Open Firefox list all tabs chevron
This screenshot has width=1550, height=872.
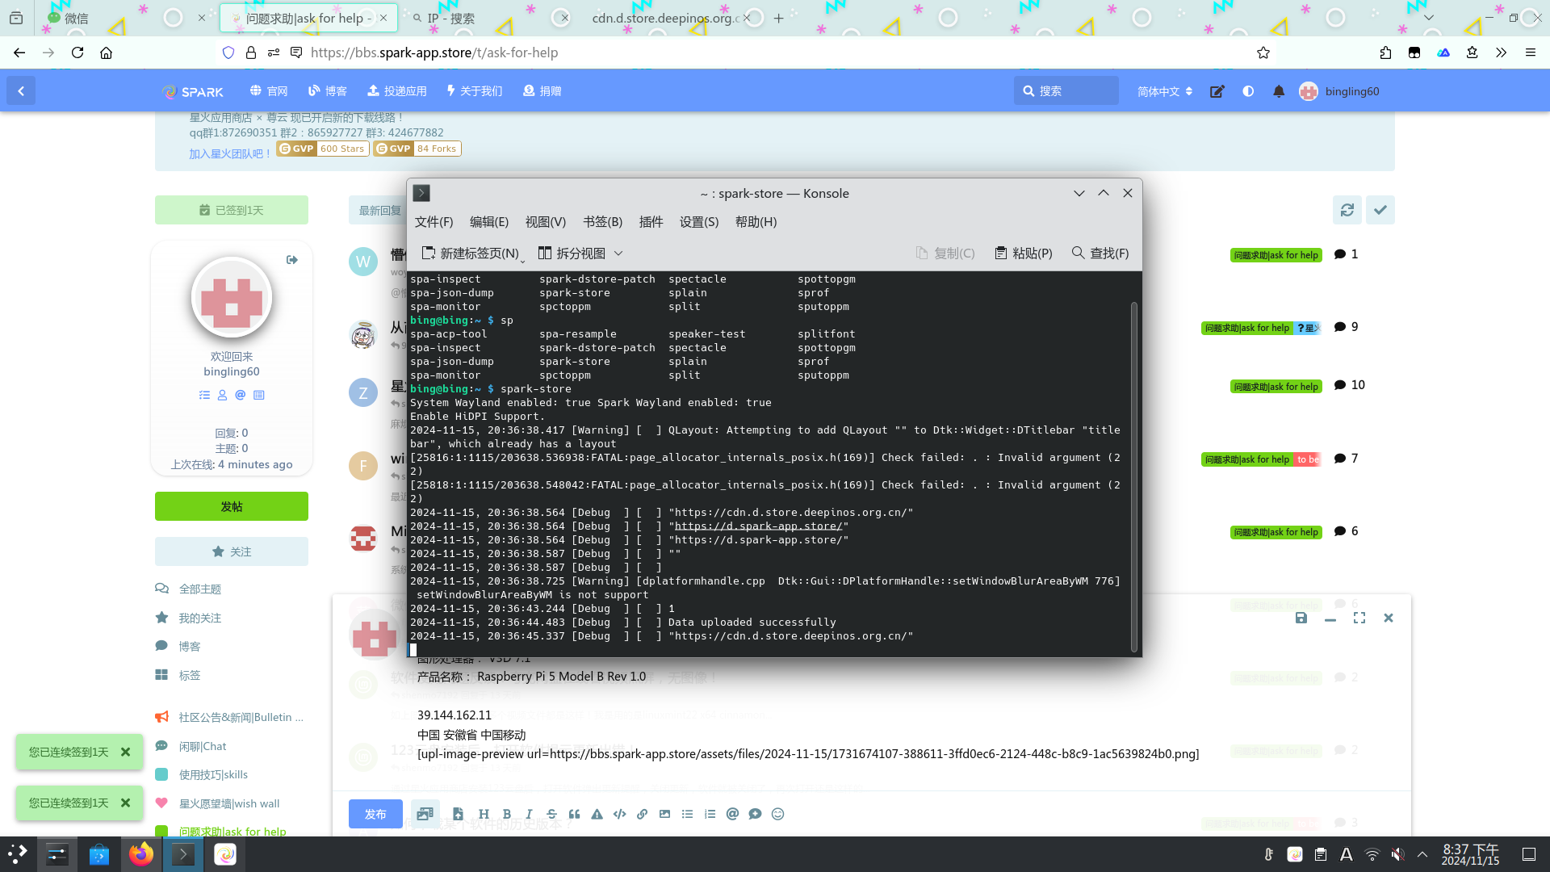pyautogui.click(x=1429, y=18)
